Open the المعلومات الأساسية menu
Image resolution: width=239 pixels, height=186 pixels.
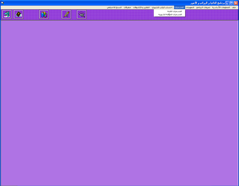pyautogui.click(x=221, y=7)
